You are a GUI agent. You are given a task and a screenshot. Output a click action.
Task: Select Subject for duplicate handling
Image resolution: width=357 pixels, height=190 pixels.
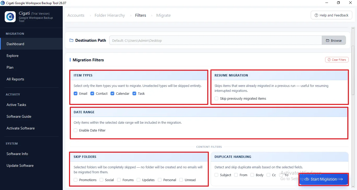coord(216,175)
